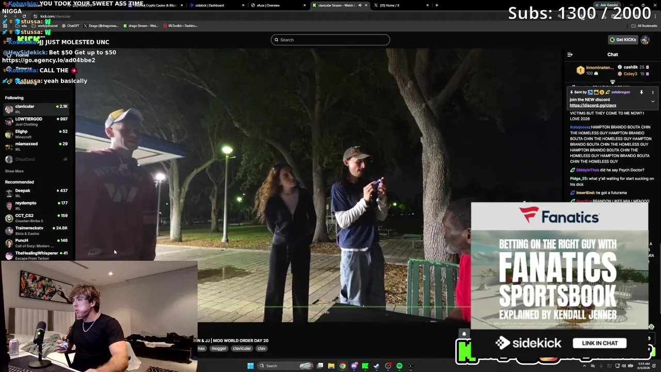Open the user avatar profile menu
The image size is (661, 372).
pos(645,40)
